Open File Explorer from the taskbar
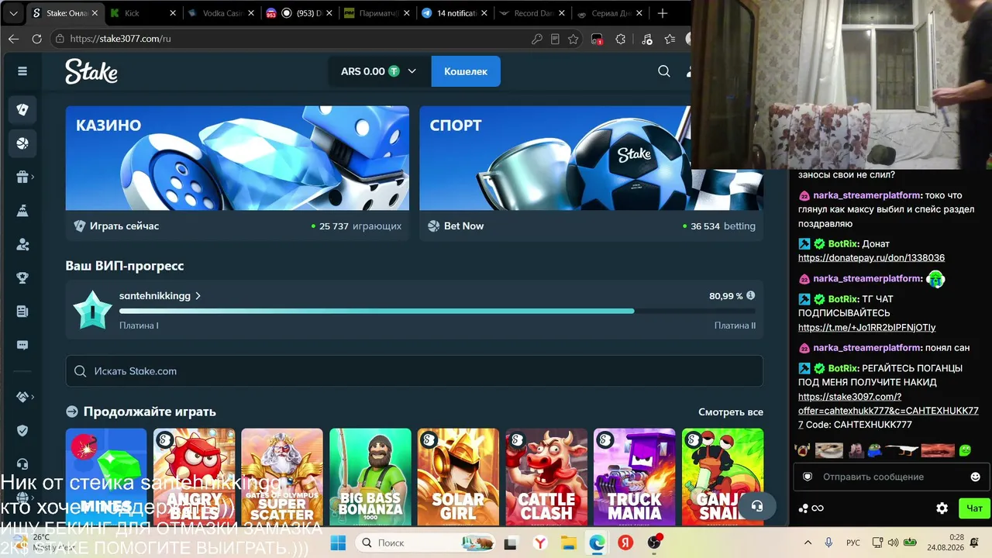The width and height of the screenshot is (992, 558). 568,542
